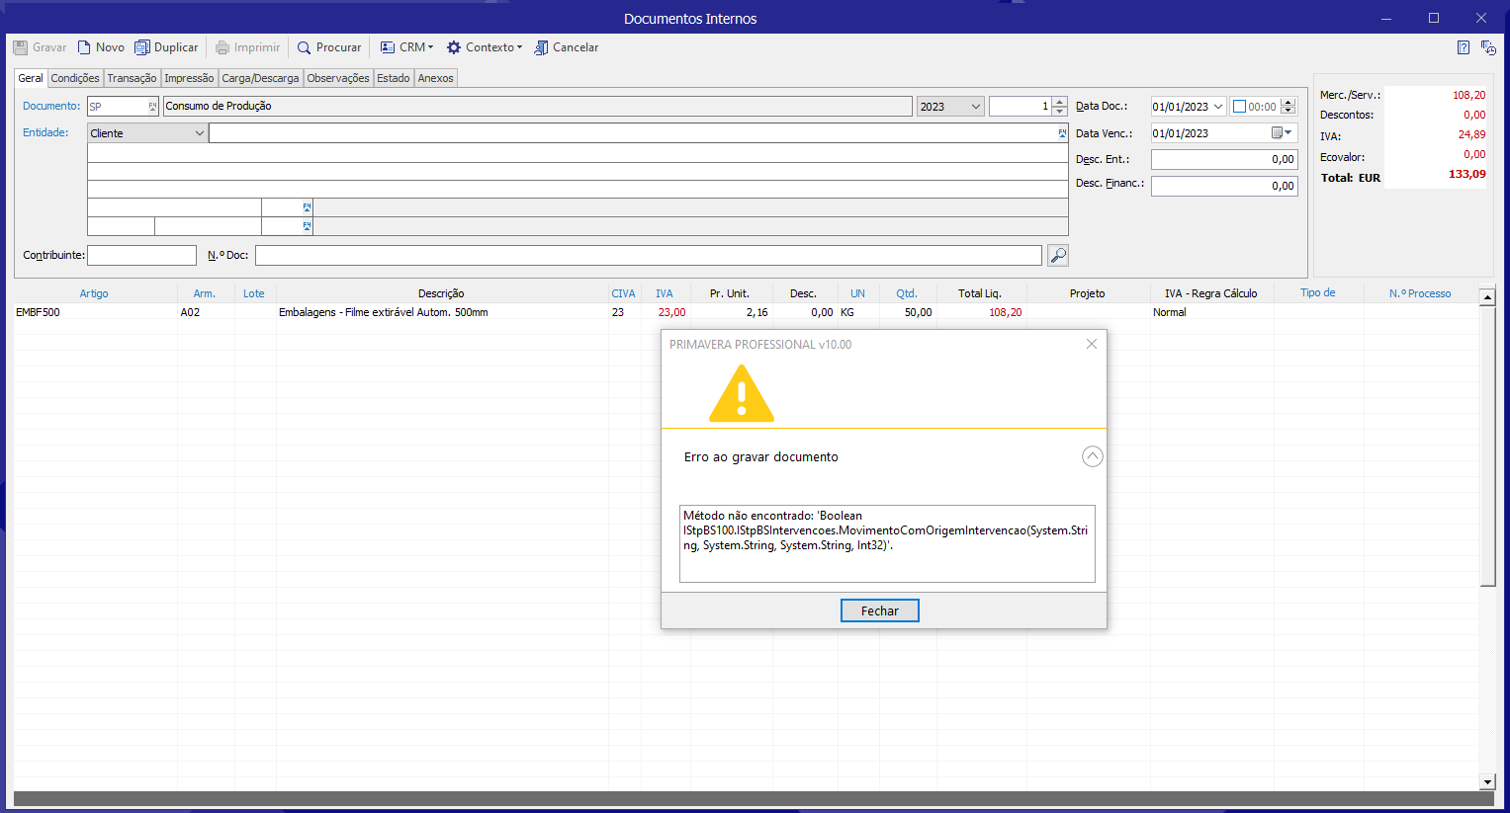The height and width of the screenshot is (813, 1510).
Task: Switch to the Observações tab
Action: click(338, 78)
